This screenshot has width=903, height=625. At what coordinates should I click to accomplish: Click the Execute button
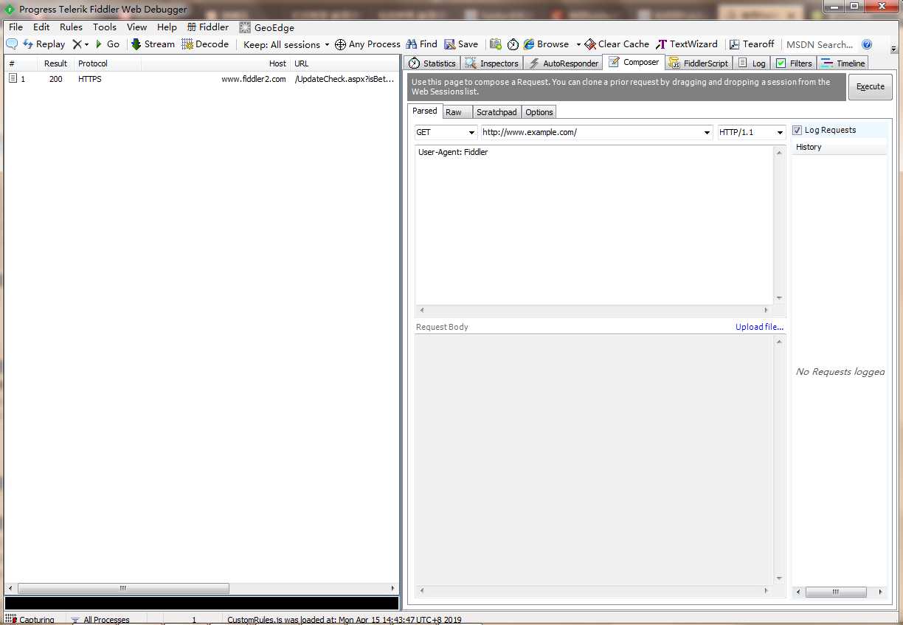coord(870,86)
